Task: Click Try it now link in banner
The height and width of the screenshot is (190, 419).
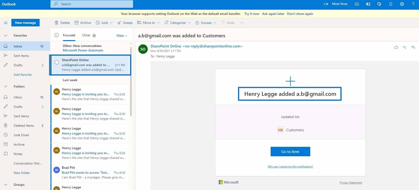Action: [x=252, y=14]
